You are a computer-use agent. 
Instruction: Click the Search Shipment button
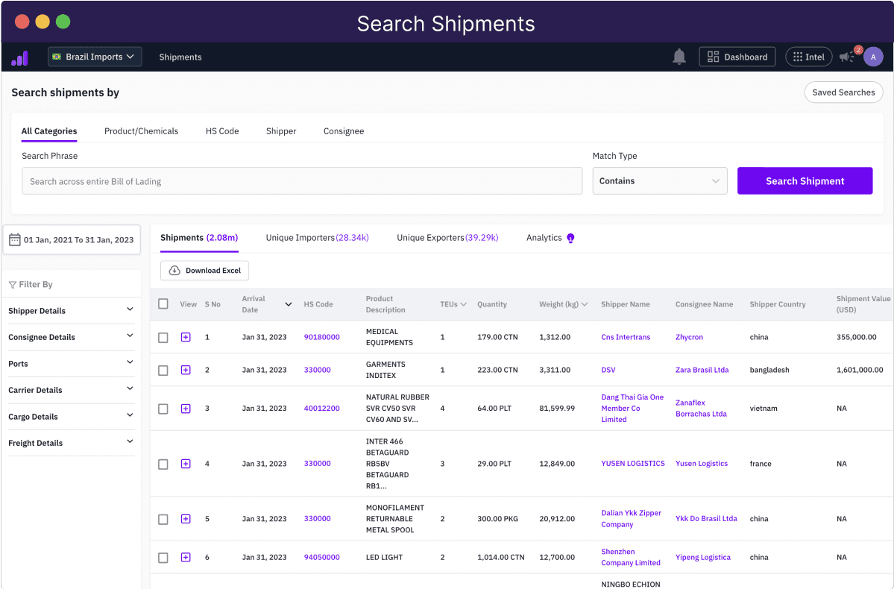[x=805, y=180]
